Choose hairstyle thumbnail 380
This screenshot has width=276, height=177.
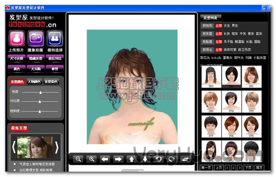tap(211, 102)
